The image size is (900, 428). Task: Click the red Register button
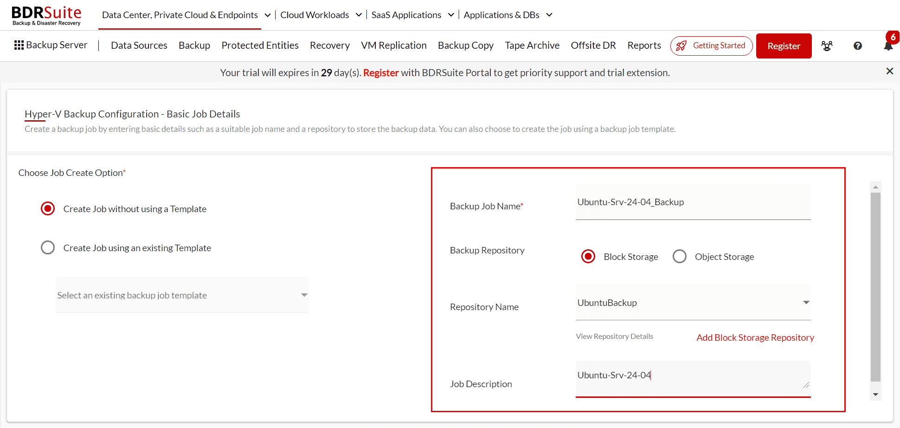click(x=784, y=46)
